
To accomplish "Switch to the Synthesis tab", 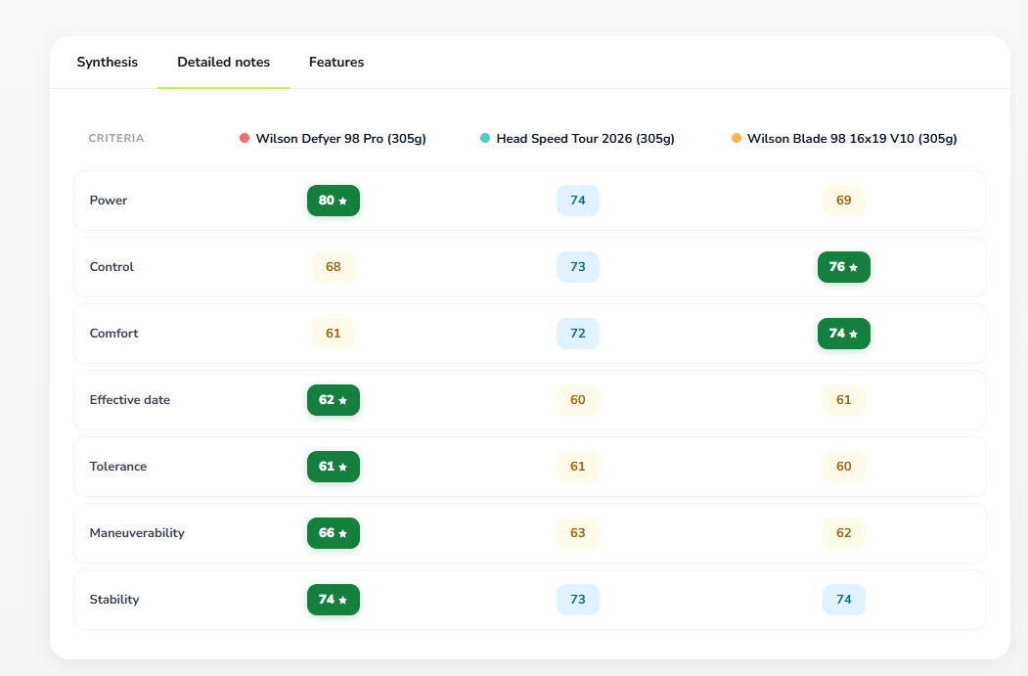I will [108, 63].
